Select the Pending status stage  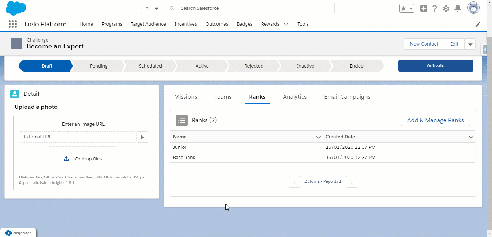pyautogui.click(x=98, y=66)
